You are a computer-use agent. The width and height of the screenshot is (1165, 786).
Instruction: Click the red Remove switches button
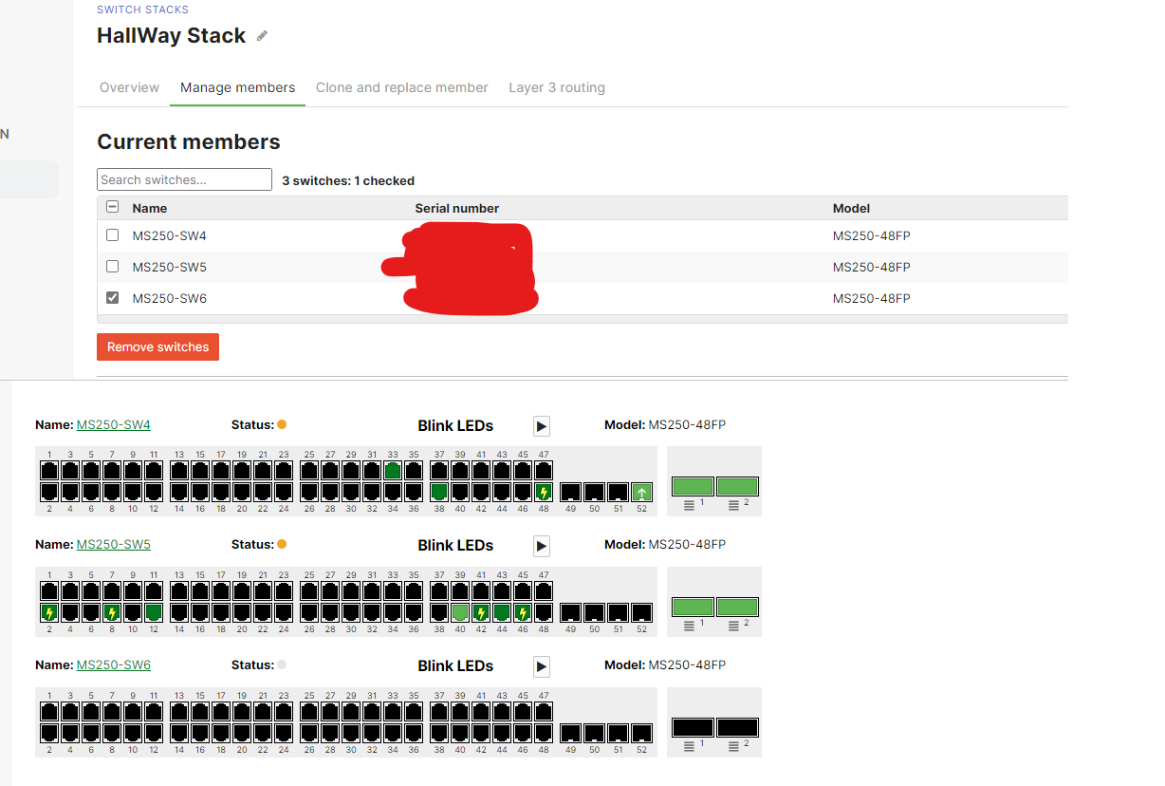click(x=157, y=346)
